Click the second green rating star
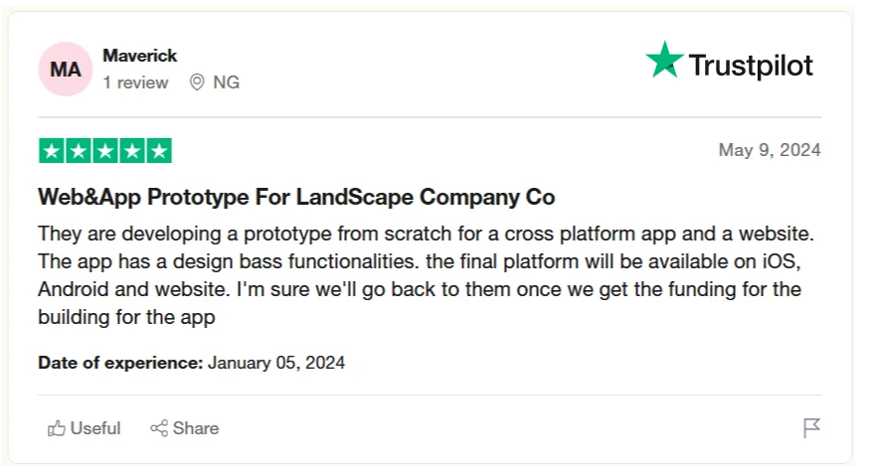This screenshot has width=871, height=476. tap(79, 150)
